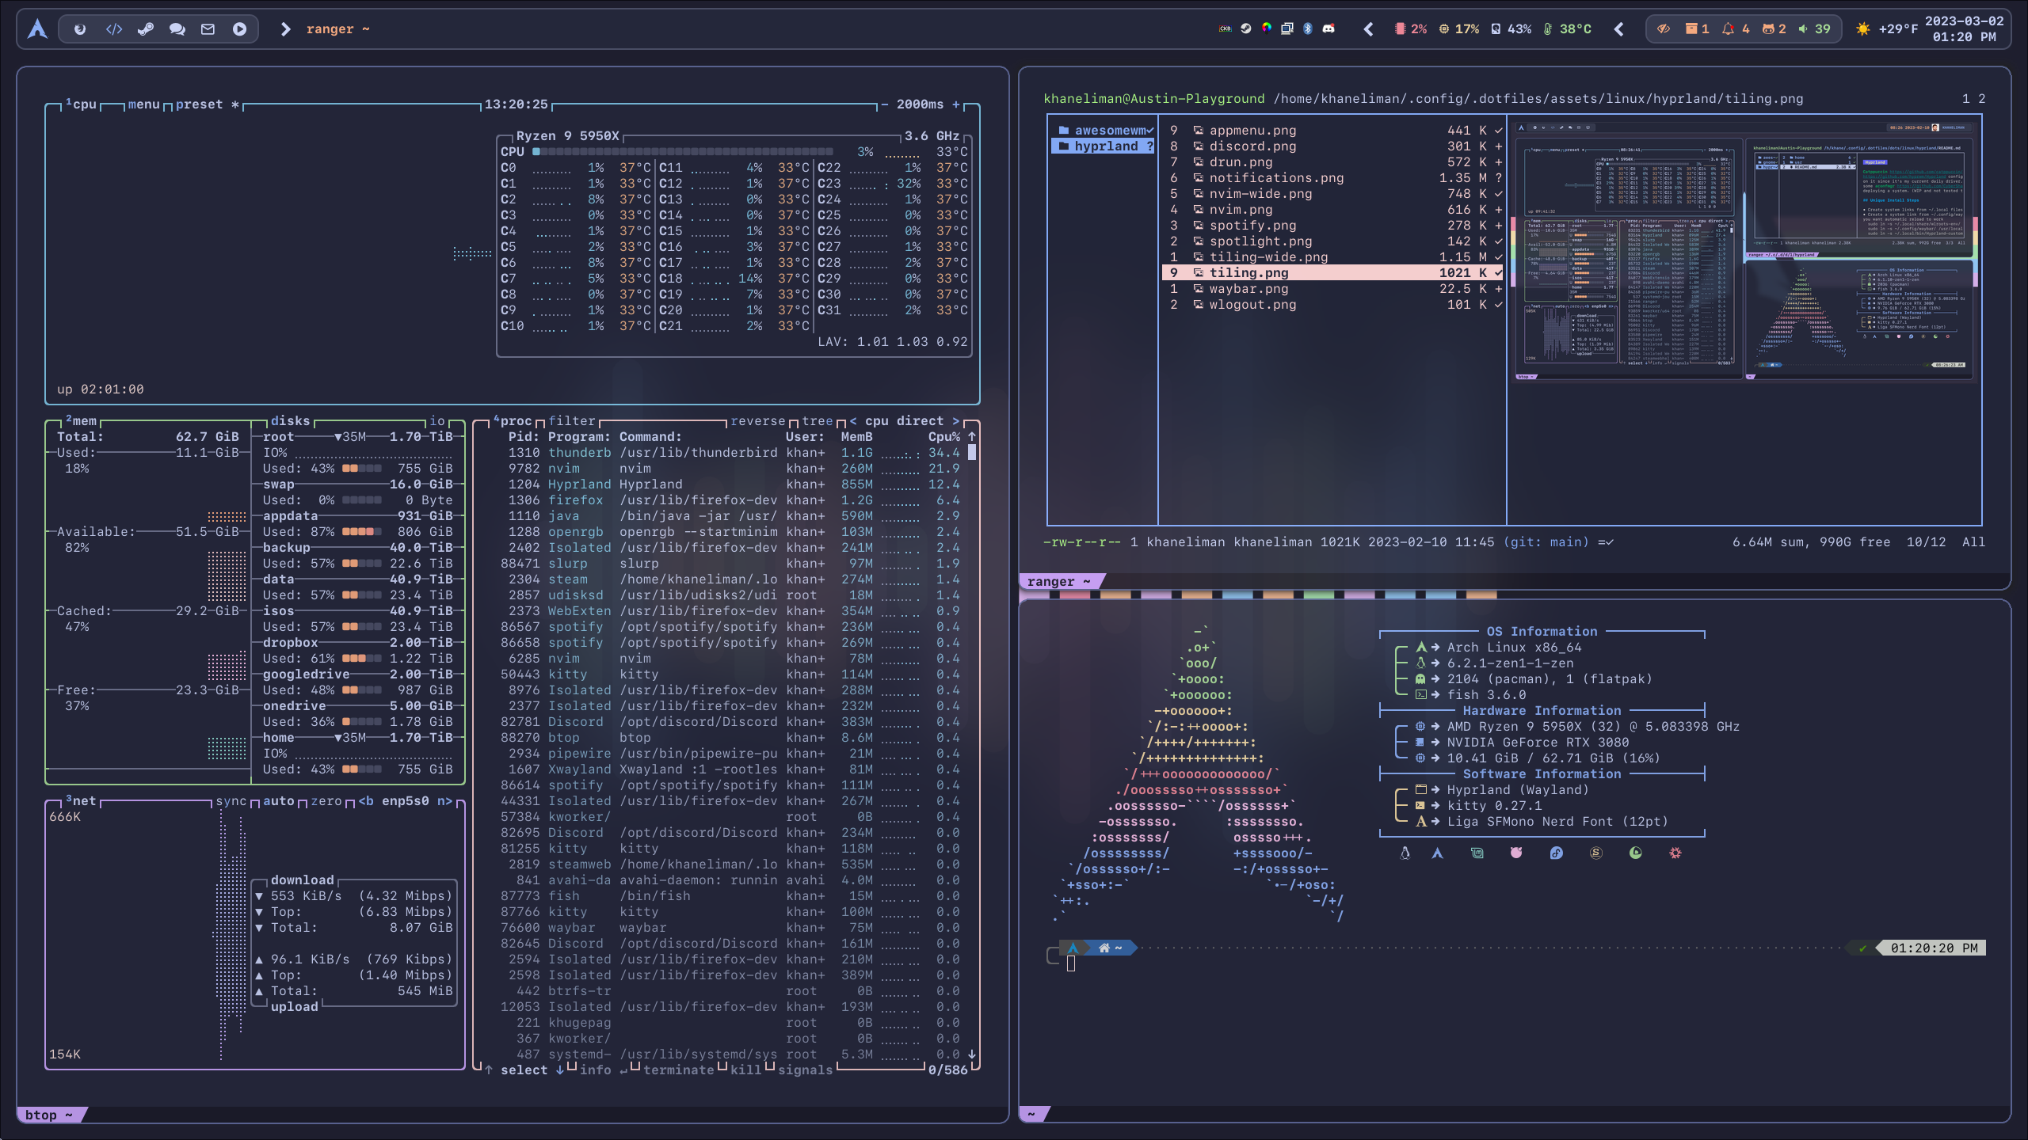Open the Arch Linux launcher icon
This screenshot has width=2028, height=1140.
[37, 29]
